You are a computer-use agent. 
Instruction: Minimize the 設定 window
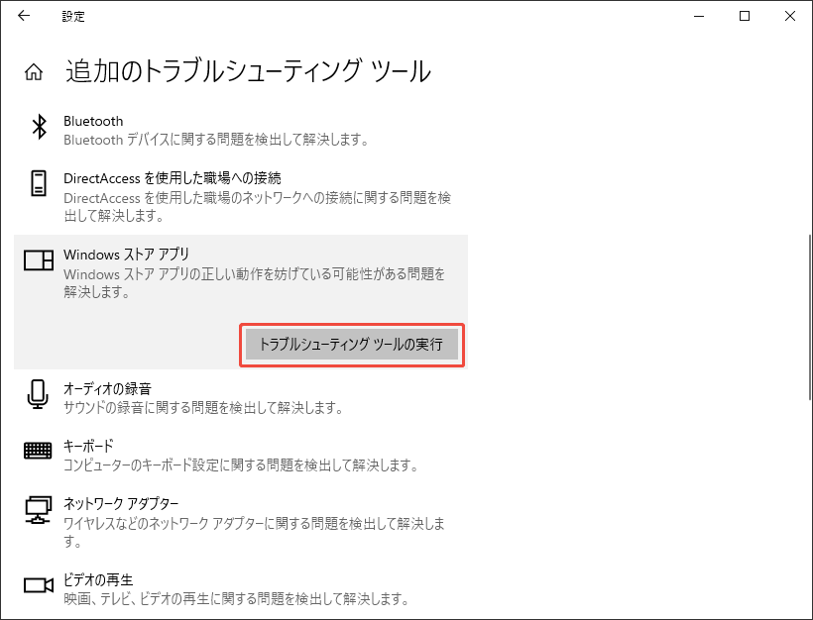tap(699, 16)
